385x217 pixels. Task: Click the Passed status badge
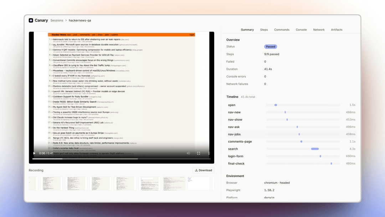[x=271, y=47]
